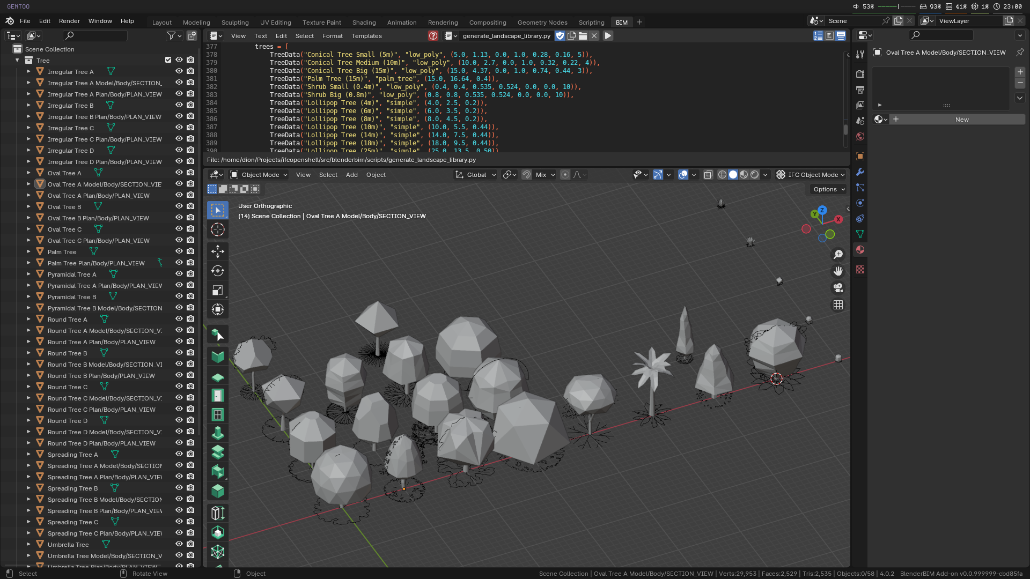Click the viewport zoom magnifier icon
This screenshot has height=579, width=1030.
click(x=838, y=254)
